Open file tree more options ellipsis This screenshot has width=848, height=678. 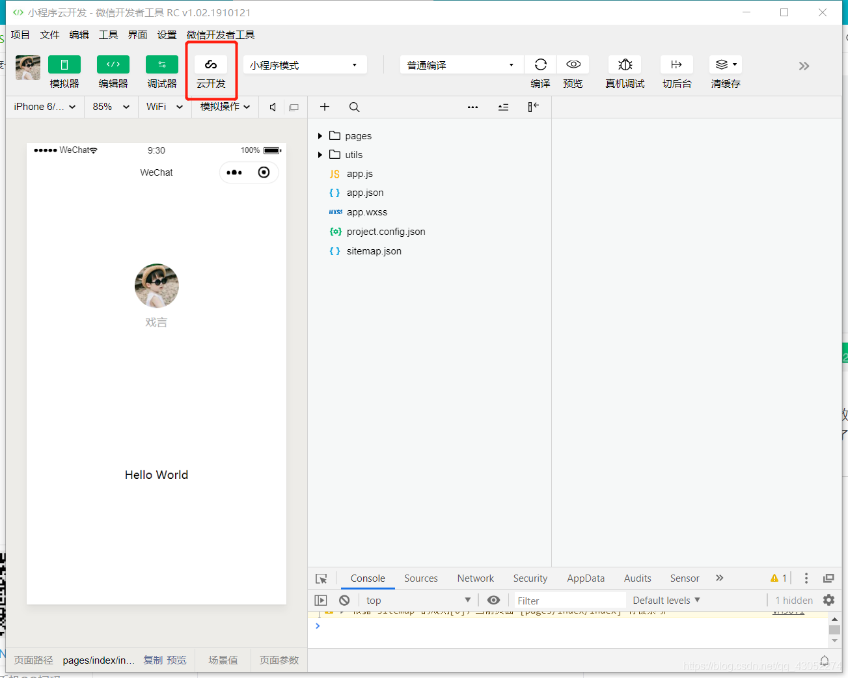[x=473, y=107]
